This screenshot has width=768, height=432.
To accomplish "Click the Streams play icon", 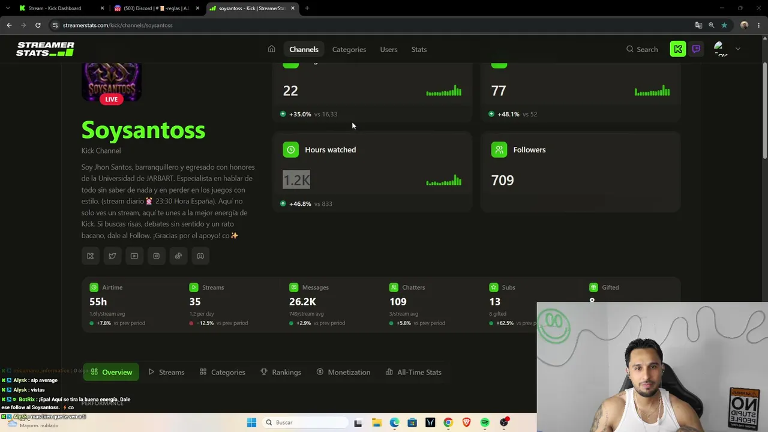I will [x=193, y=287].
